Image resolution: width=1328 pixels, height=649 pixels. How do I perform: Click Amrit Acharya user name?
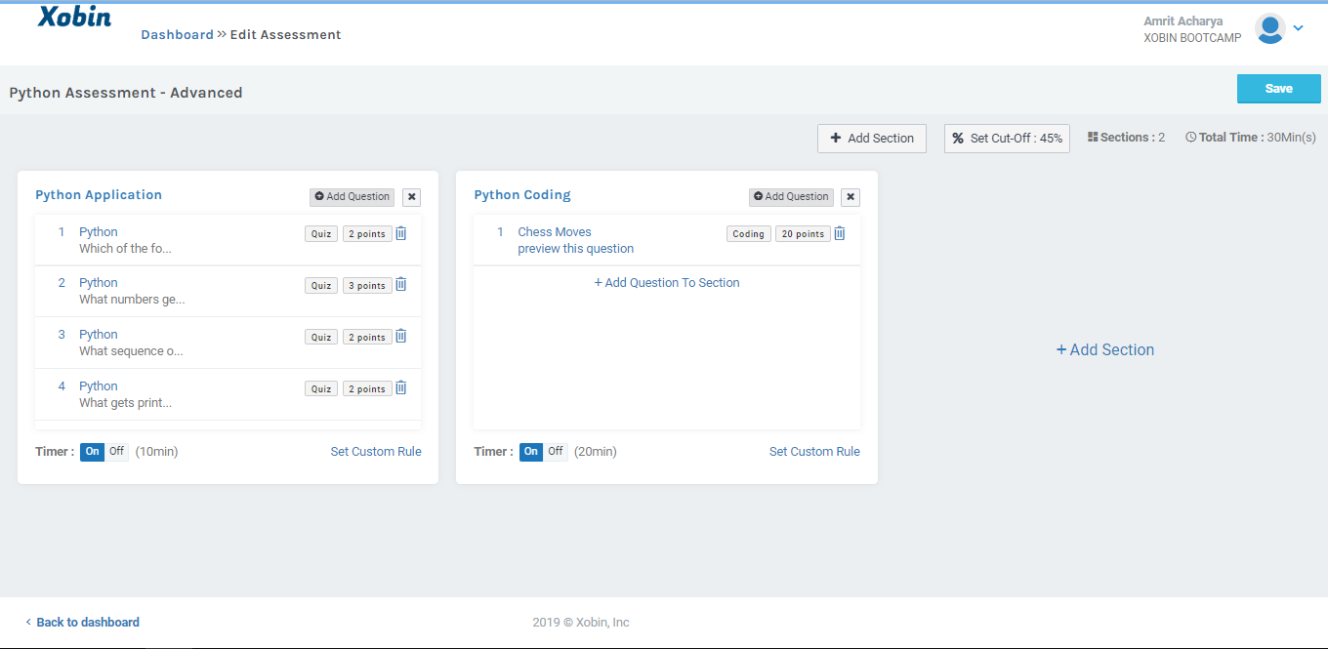coord(1183,21)
